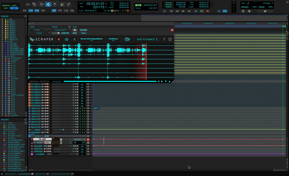This screenshot has height=176, width=289.
Task: Open Main counter format dropdown arrow
Action: 106,4
